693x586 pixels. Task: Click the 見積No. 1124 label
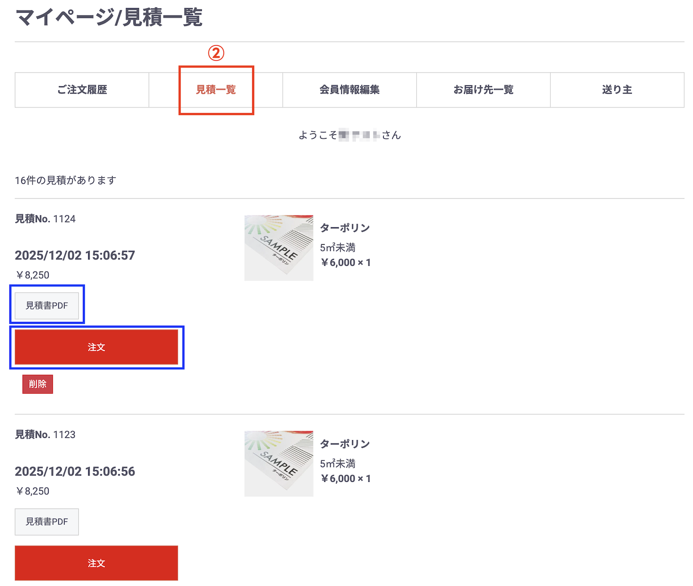click(45, 219)
